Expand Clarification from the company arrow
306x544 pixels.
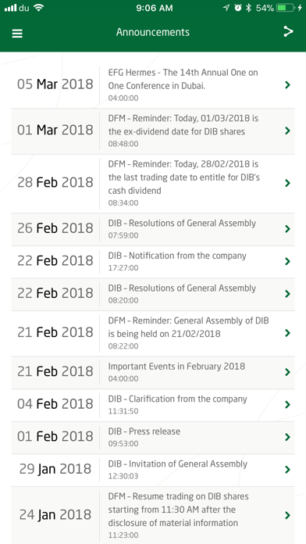click(287, 405)
